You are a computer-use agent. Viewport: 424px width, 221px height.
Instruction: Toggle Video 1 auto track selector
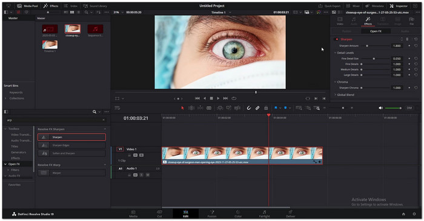pyautogui.click(x=136, y=155)
